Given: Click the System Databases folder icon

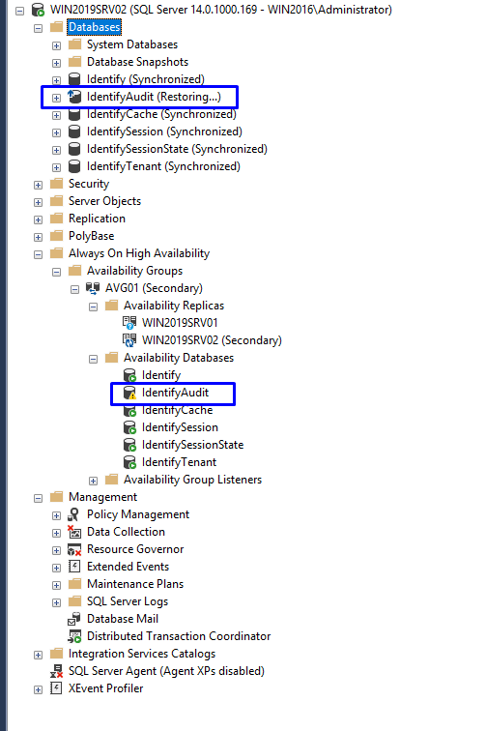Looking at the screenshot, I should pyautogui.click(x=74, y=44).
